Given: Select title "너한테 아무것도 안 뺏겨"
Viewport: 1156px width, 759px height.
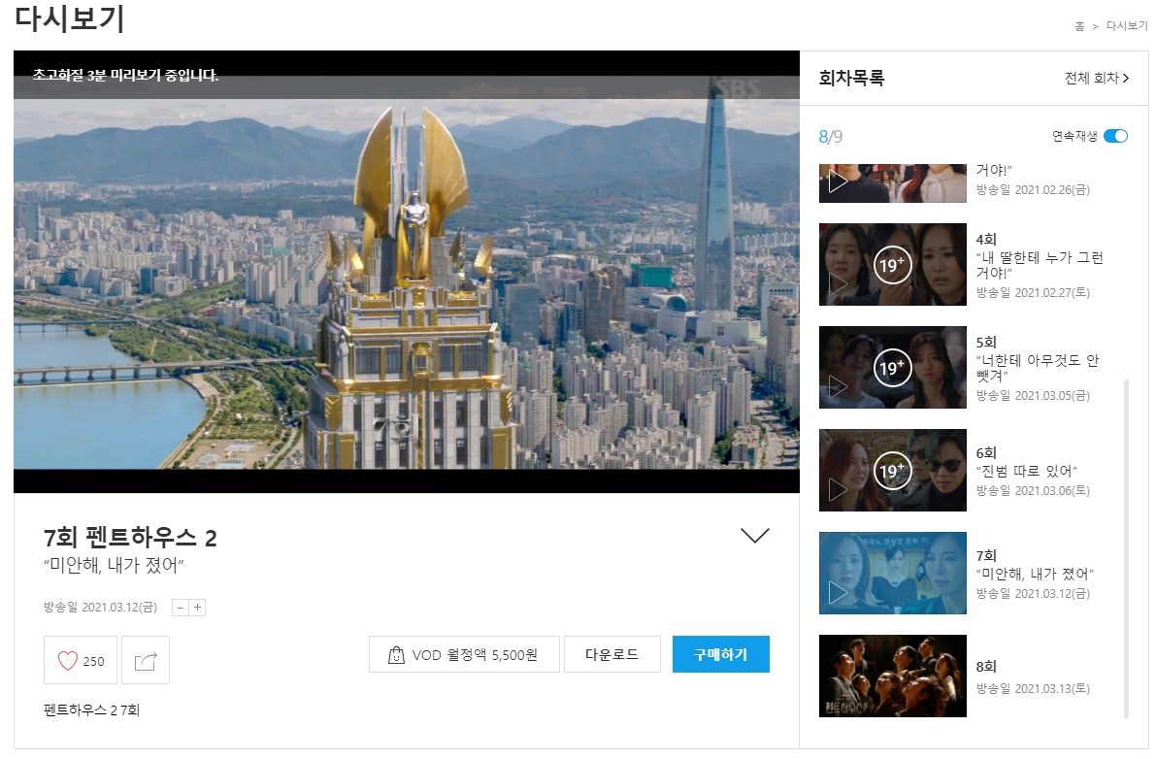Looking at the screenshot, I should pos(1038,368).
